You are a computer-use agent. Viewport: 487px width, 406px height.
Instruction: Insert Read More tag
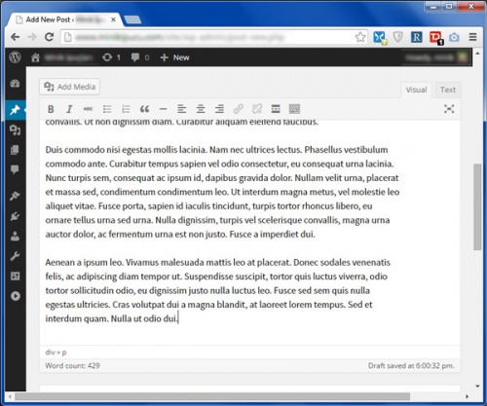point(276,109)
